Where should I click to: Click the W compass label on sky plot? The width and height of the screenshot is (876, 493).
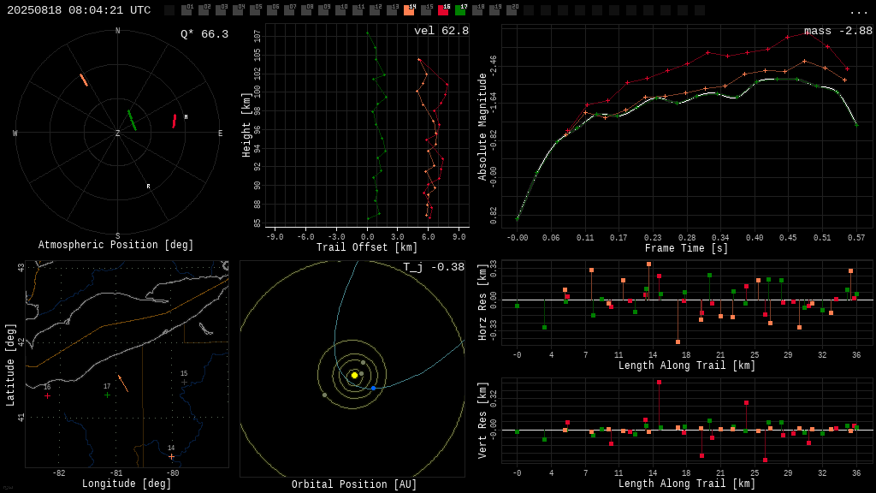pyautogui.click(x=15, y=133)
